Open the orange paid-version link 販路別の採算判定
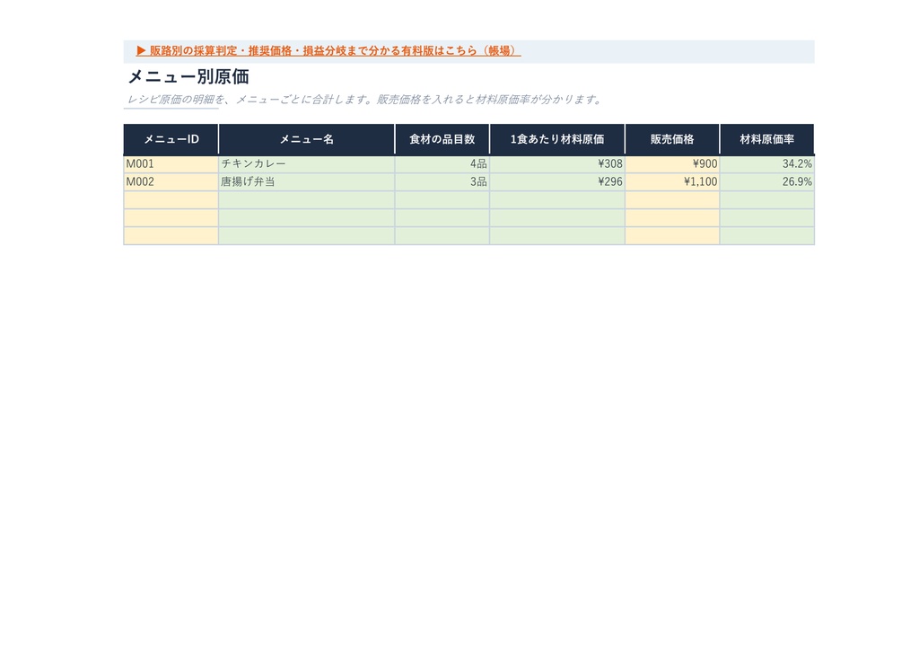The height and width of the screenshot is (650, 919). tap(328, 51)
